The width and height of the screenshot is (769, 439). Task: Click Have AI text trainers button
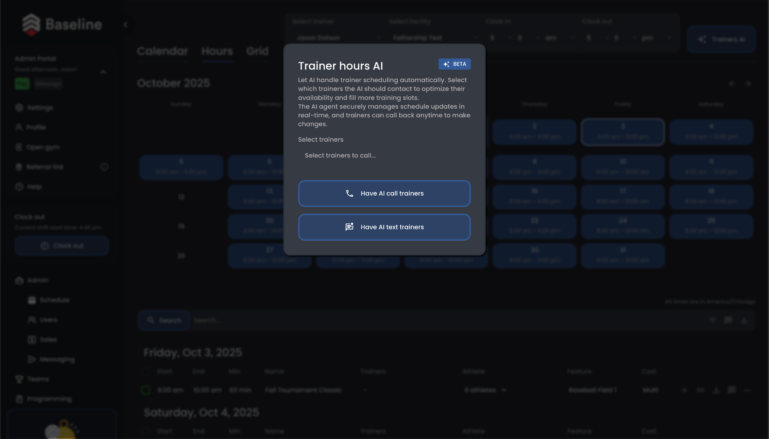tap(384, 227)
